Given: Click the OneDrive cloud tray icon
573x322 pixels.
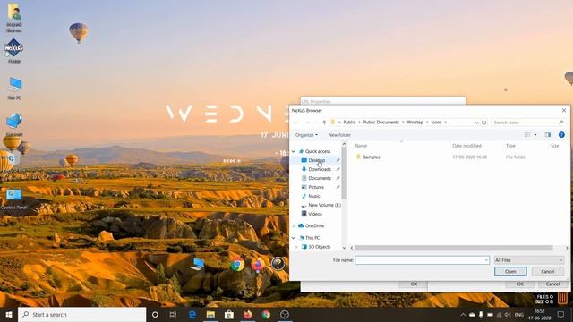Looking at the screenshot, I should tap(472, 314).
